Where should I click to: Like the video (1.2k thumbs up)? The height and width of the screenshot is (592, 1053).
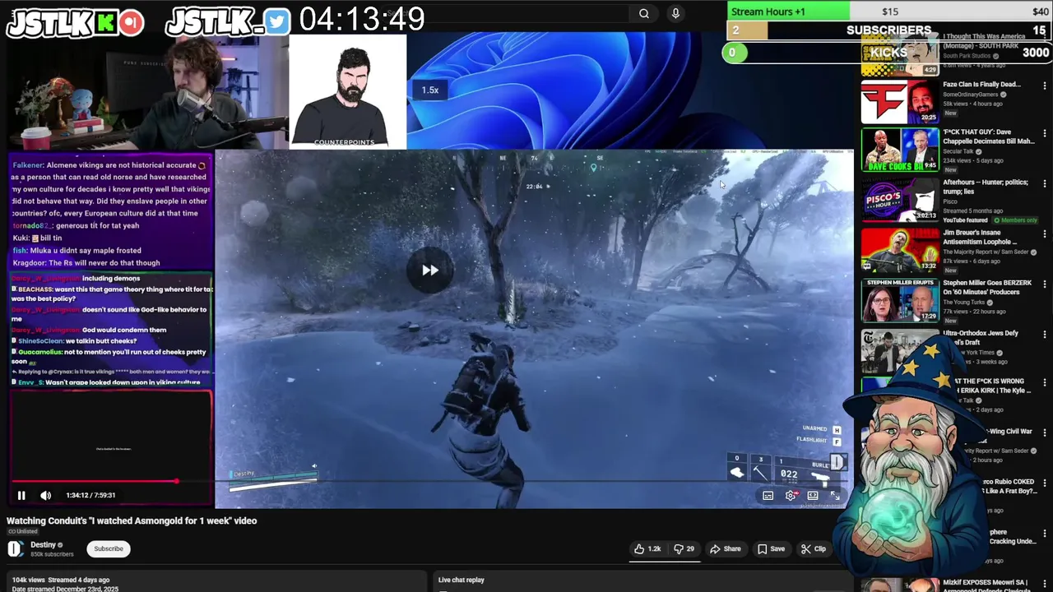click(x=647, y=548)
